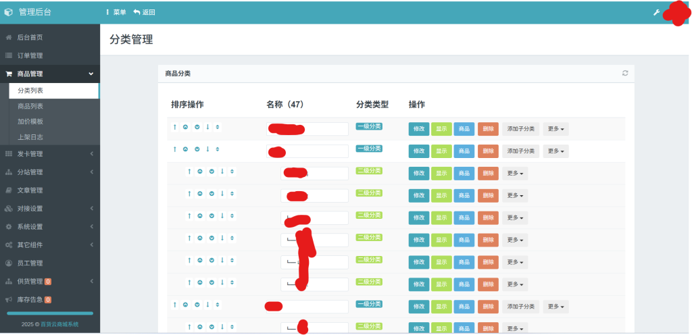
Task: Click 商品 on the first category row
Action: [464, 129]
